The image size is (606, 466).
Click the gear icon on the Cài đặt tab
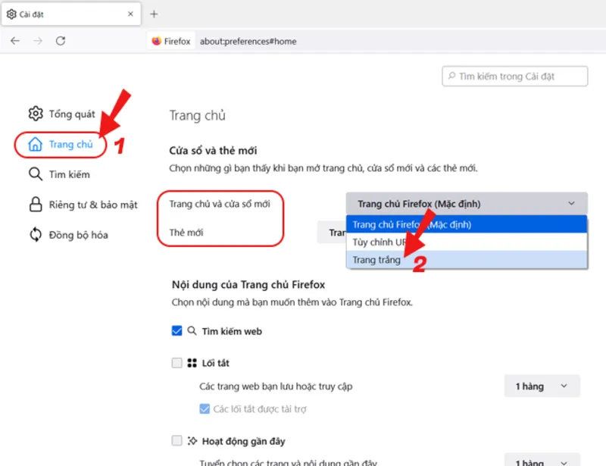[x=11, y=14]
